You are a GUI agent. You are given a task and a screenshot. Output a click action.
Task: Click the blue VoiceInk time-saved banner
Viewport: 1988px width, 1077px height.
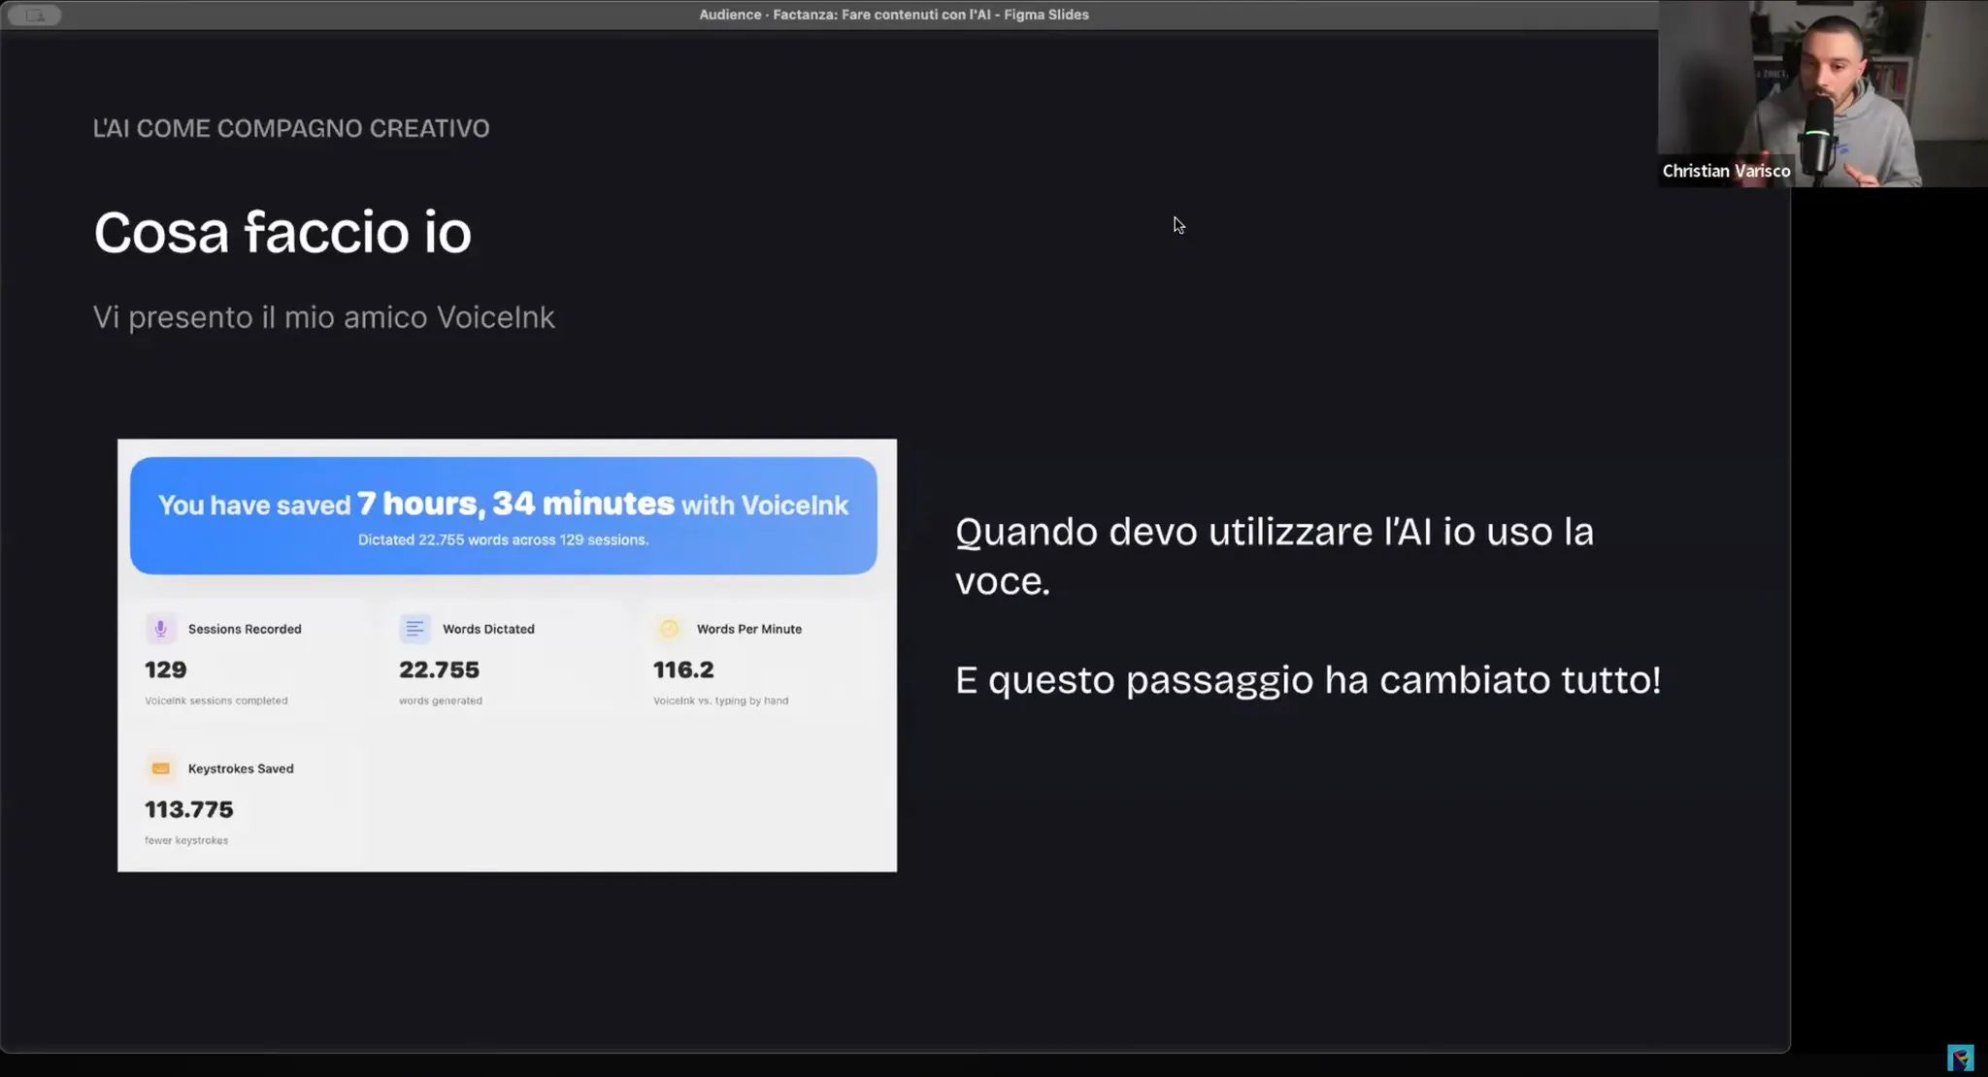coord(503,515)
